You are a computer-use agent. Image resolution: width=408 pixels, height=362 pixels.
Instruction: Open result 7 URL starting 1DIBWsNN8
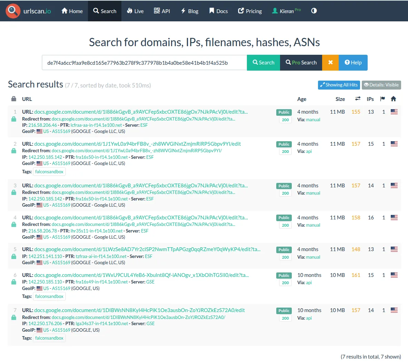[139, 310]
